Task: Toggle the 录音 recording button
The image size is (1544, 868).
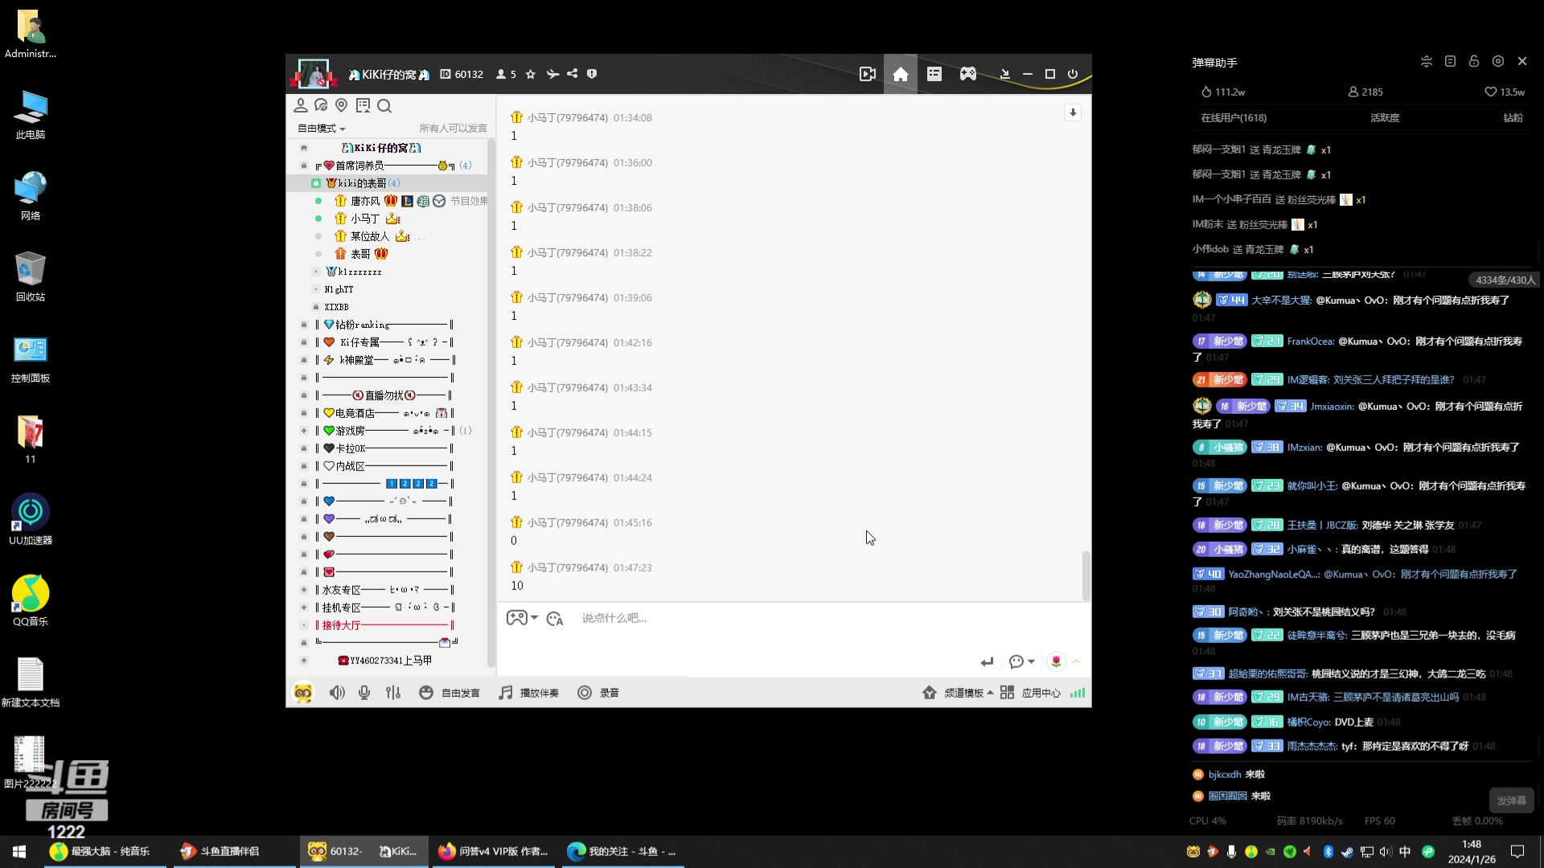Action: point(598,693)
